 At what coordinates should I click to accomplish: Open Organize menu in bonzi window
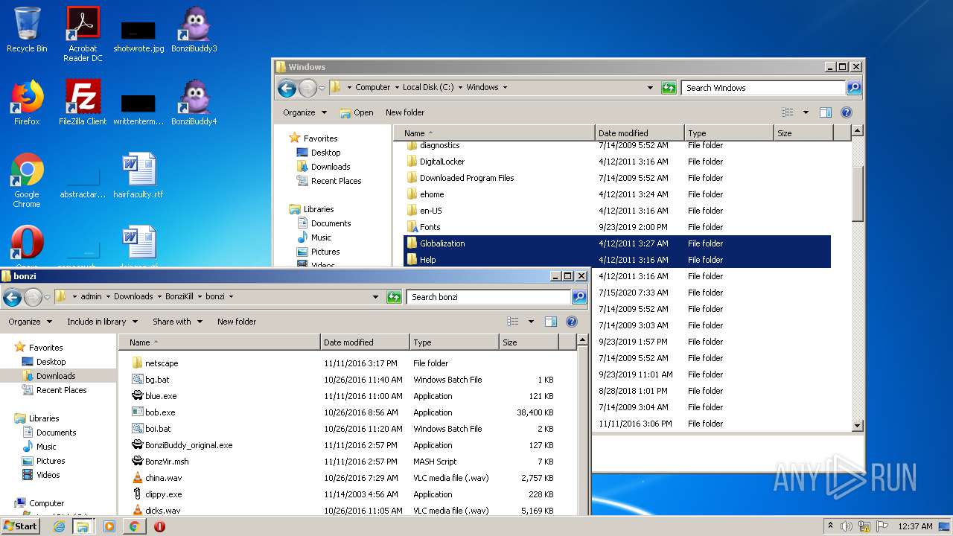click(30, 322)
